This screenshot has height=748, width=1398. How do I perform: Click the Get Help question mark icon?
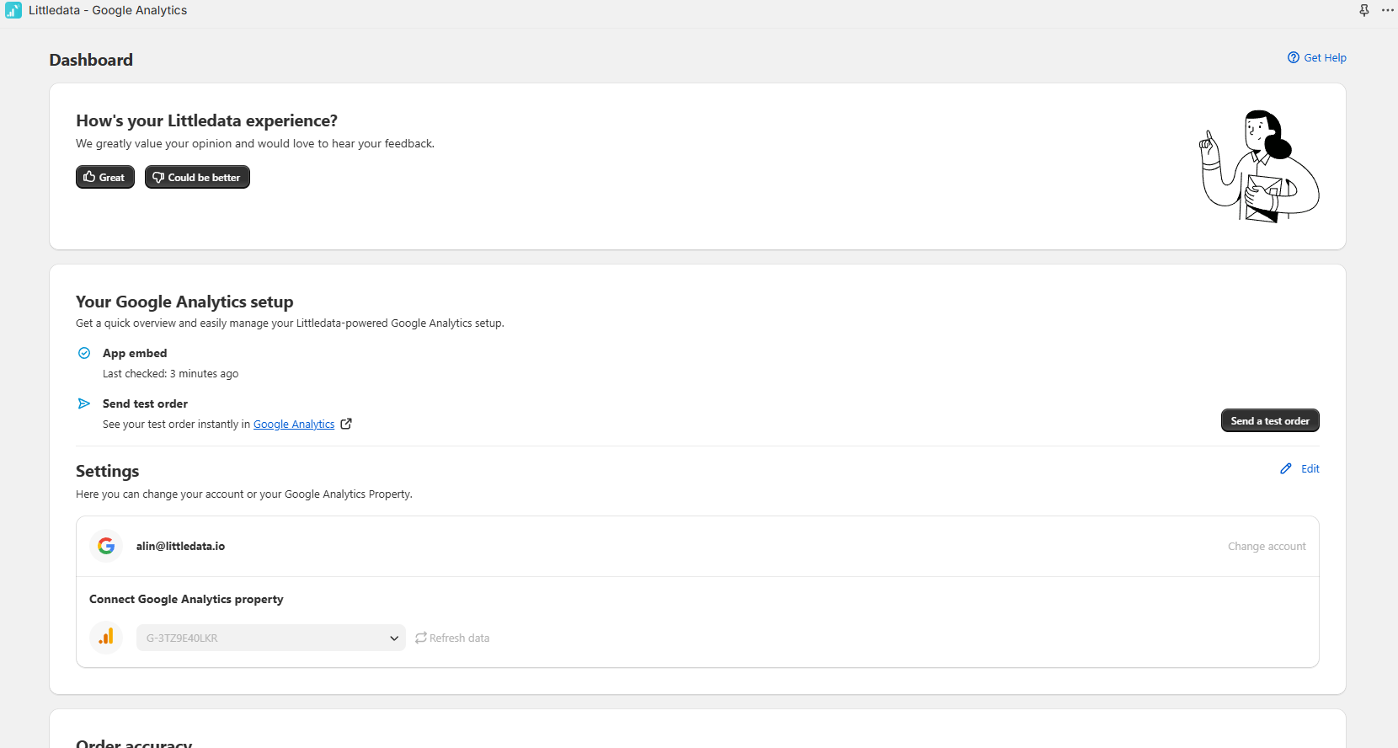click(1294, 57)
